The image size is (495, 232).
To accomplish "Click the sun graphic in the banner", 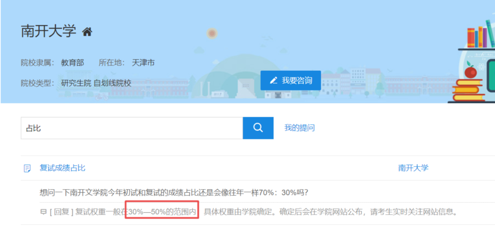I will 212,33.
